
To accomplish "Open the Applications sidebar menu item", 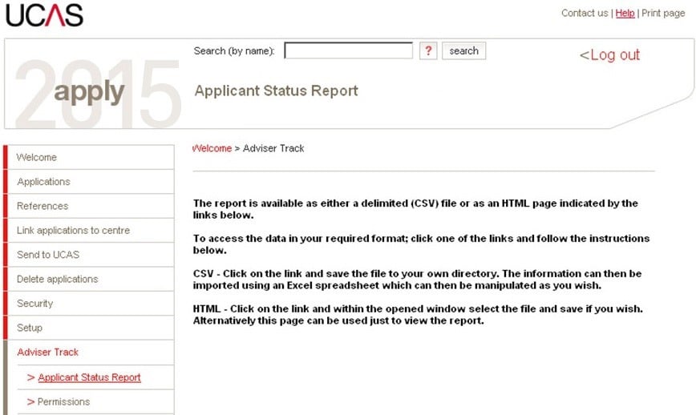I will click(91, 182).
